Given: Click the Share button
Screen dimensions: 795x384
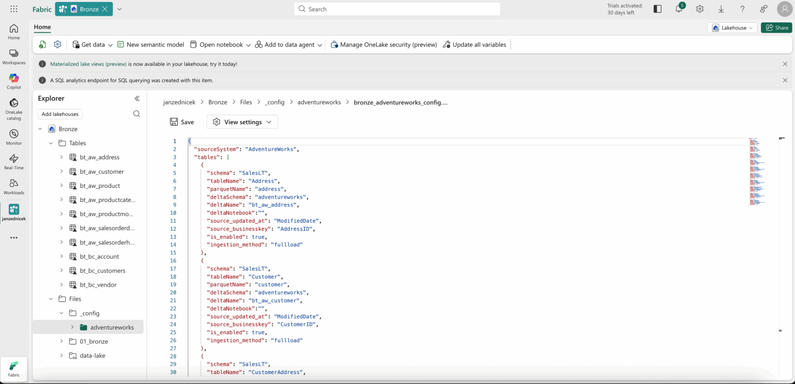Looking at the screenshot, I should click(776, 28).
